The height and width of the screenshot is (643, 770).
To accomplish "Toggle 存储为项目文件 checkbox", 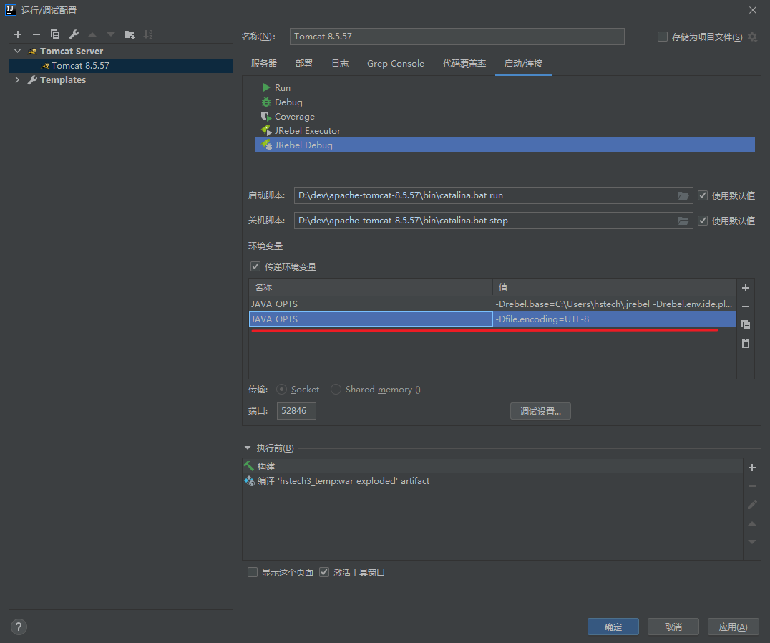I will click(x=663, y=37).
